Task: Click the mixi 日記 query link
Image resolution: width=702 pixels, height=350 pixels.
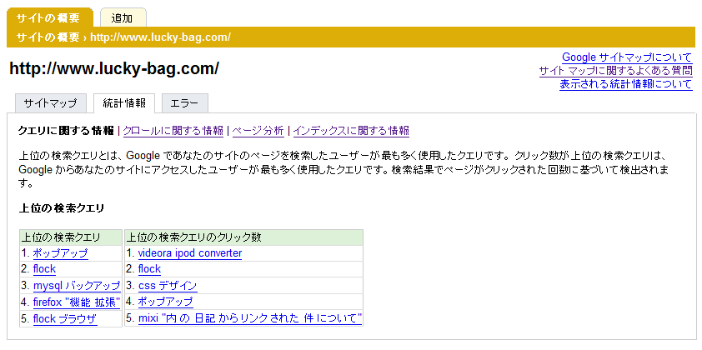Action: pyautogui.click(x=250, y=318)
